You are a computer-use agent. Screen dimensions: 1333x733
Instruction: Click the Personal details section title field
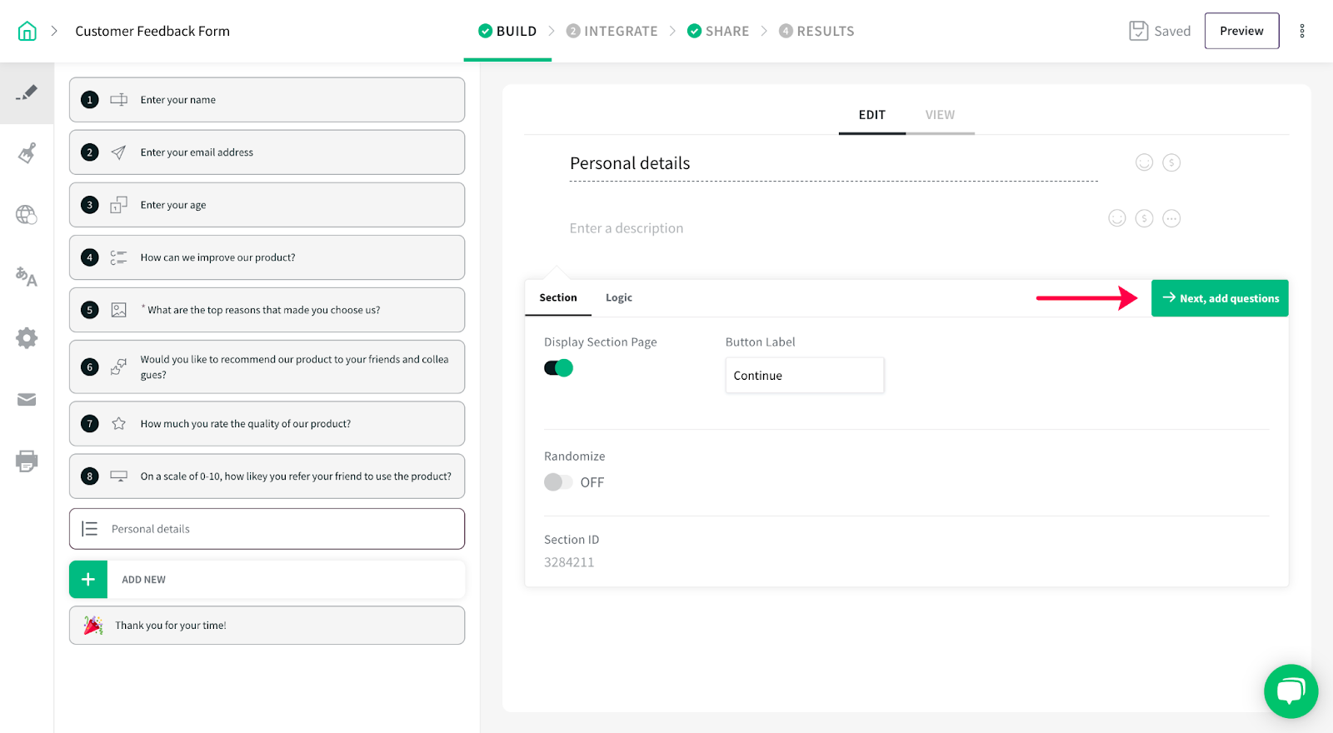833,163
